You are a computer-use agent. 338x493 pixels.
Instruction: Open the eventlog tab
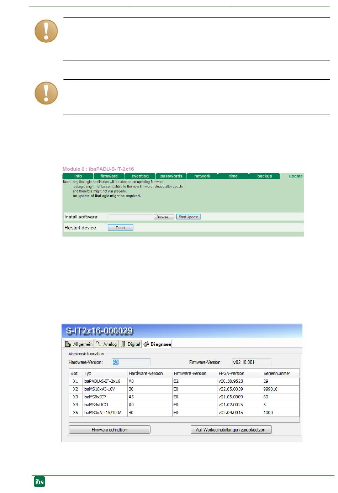click(x=140, y=176)
